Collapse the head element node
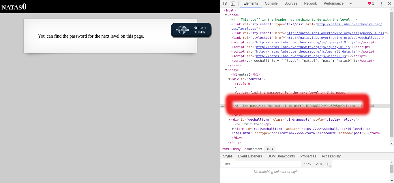The image size is (394, 183). tap(226, 15)
